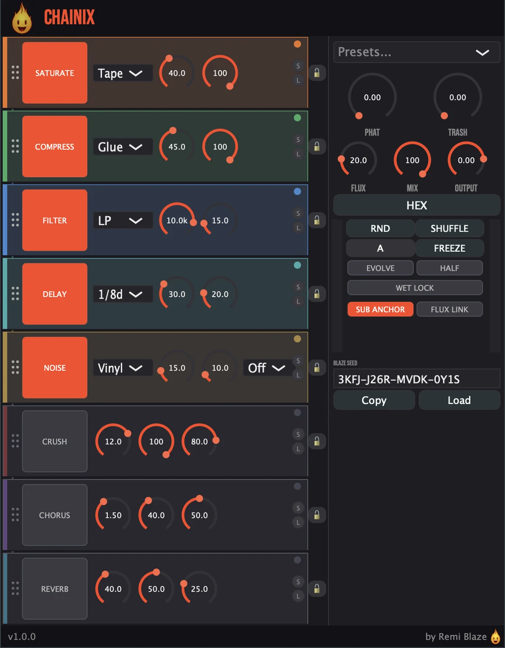Screen dimensions: 505x648
Task: Click the PHAT knob
Action: (372, 97)
